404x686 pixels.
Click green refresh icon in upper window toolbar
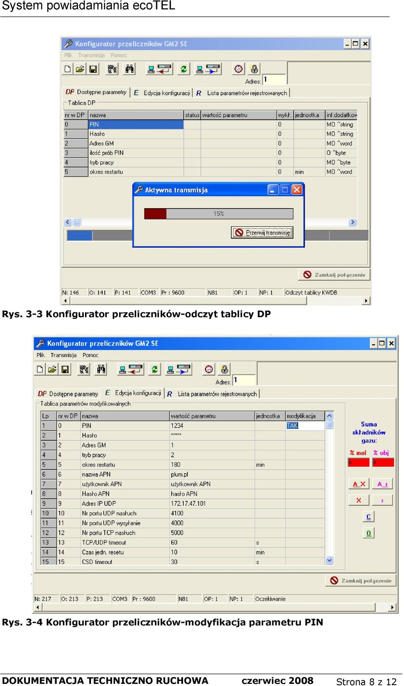(183, 69)
